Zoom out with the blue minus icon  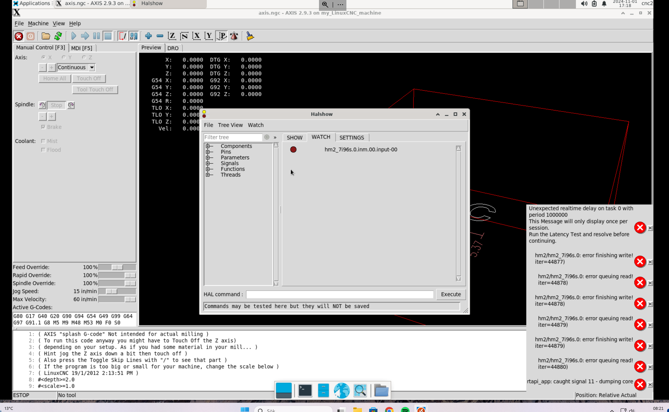pos(160,36)
